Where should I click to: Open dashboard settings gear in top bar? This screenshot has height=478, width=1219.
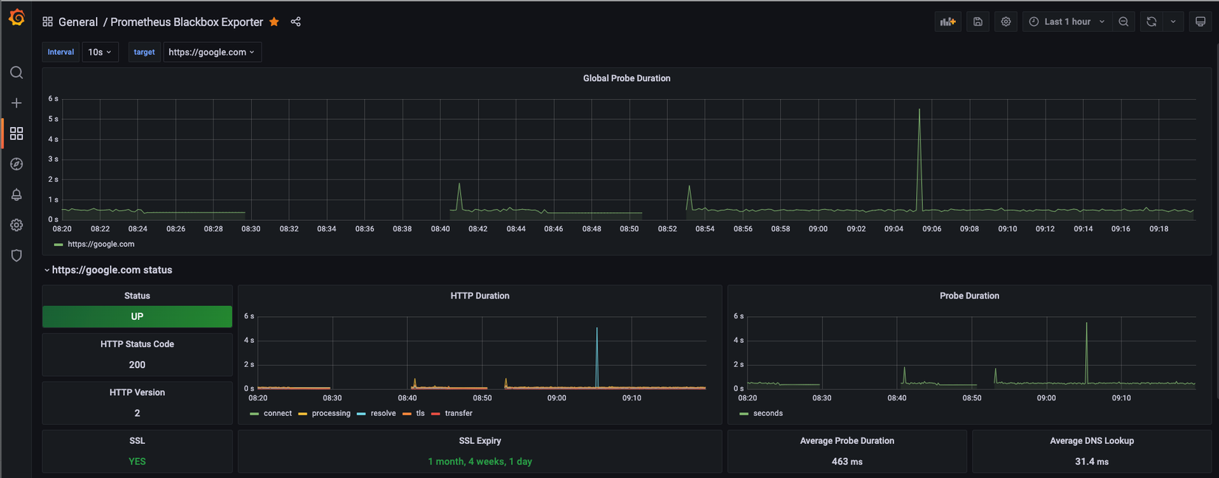pyautogui.click(x=1005, y=21)
